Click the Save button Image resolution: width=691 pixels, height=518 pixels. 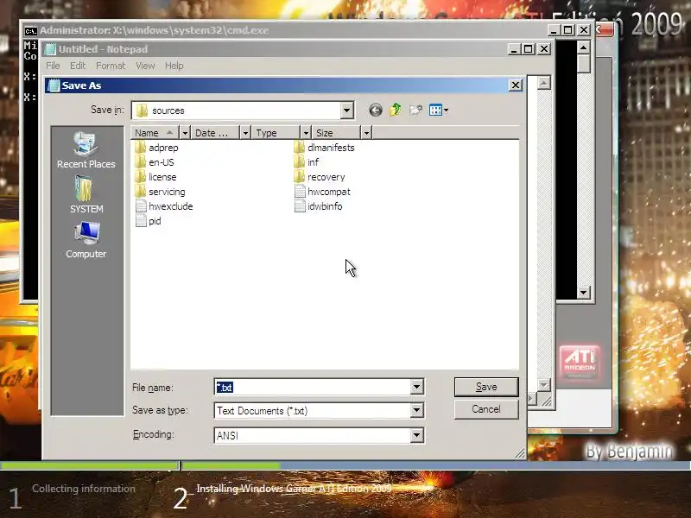click(486, 387)
